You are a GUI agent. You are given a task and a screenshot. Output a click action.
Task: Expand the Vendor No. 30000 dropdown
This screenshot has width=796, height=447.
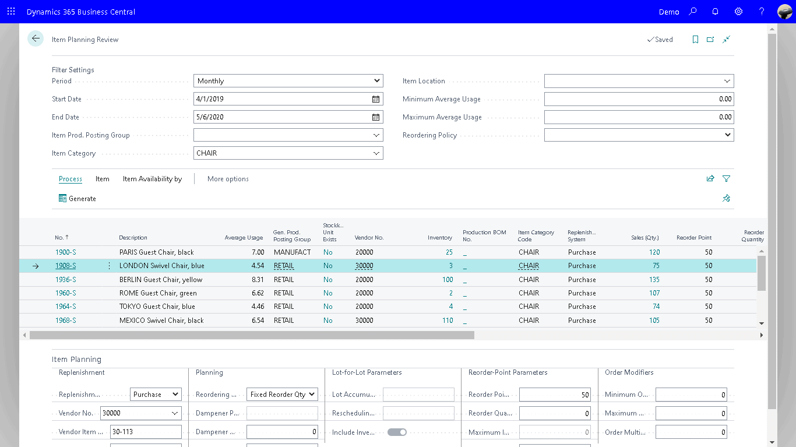175,413
